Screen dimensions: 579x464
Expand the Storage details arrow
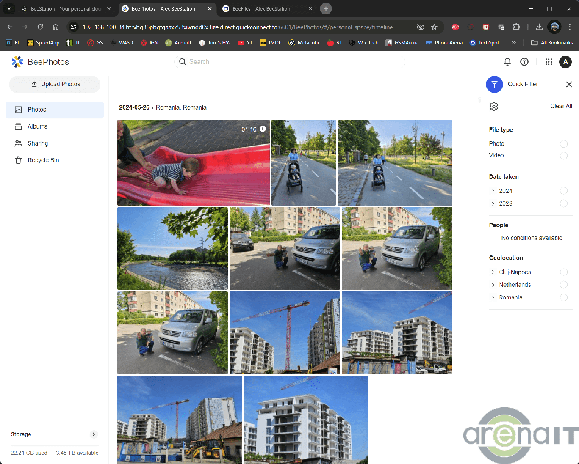(x=94, y=434)
